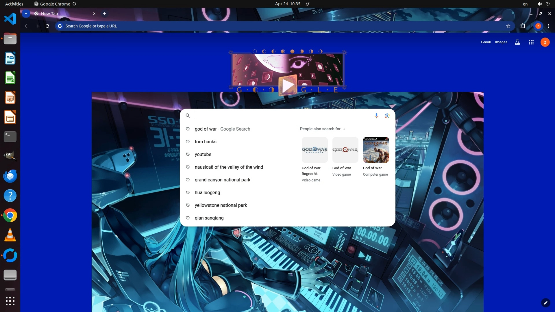555x312 pixels.
Task: Launch VLC media player from dock
Action: pos(10,235)
